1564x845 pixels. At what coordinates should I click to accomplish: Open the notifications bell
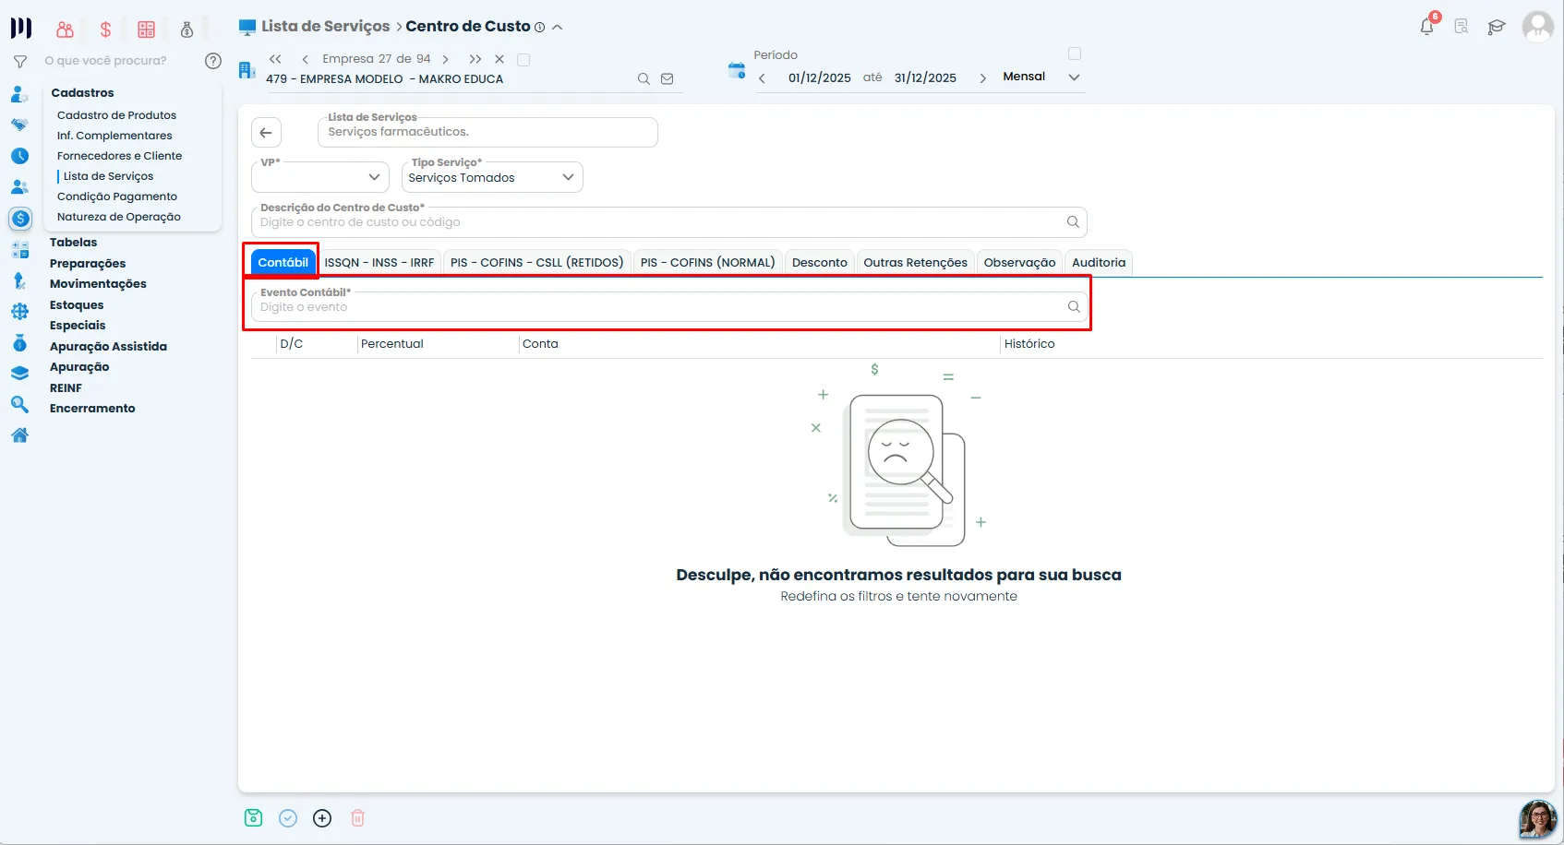[1427, 27]
